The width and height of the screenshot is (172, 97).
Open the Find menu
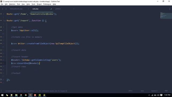tap(19, 4)
